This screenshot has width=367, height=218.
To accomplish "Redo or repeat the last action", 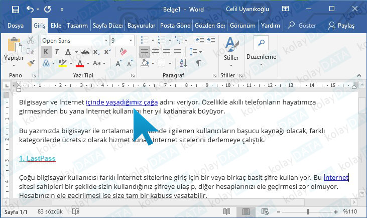I will coord(48,10).
